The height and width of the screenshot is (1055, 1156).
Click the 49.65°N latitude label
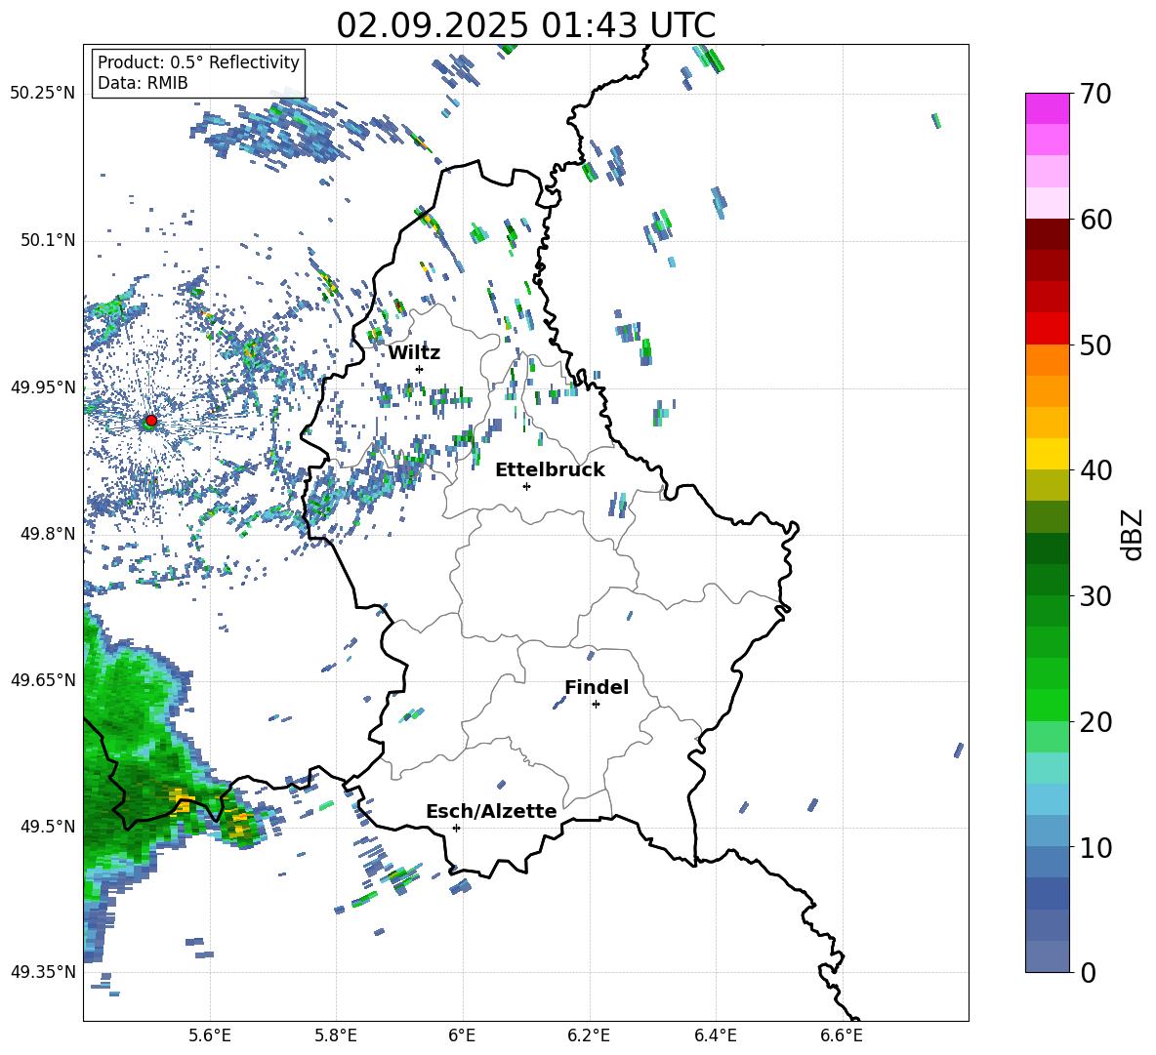click(x=43, y=680)
